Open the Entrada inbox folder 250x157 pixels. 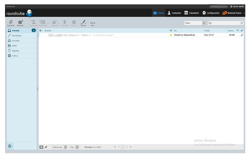(x=22, y=30)
